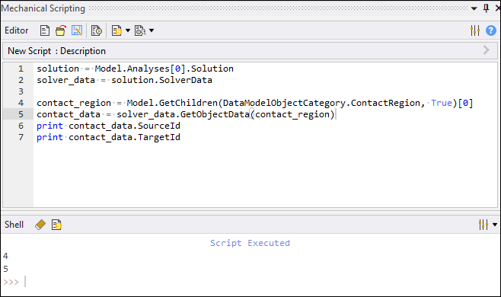The image size is (501, 297).
Task: Open the shell preferences dropdown arrow
Action: click(x=495, y=225)
